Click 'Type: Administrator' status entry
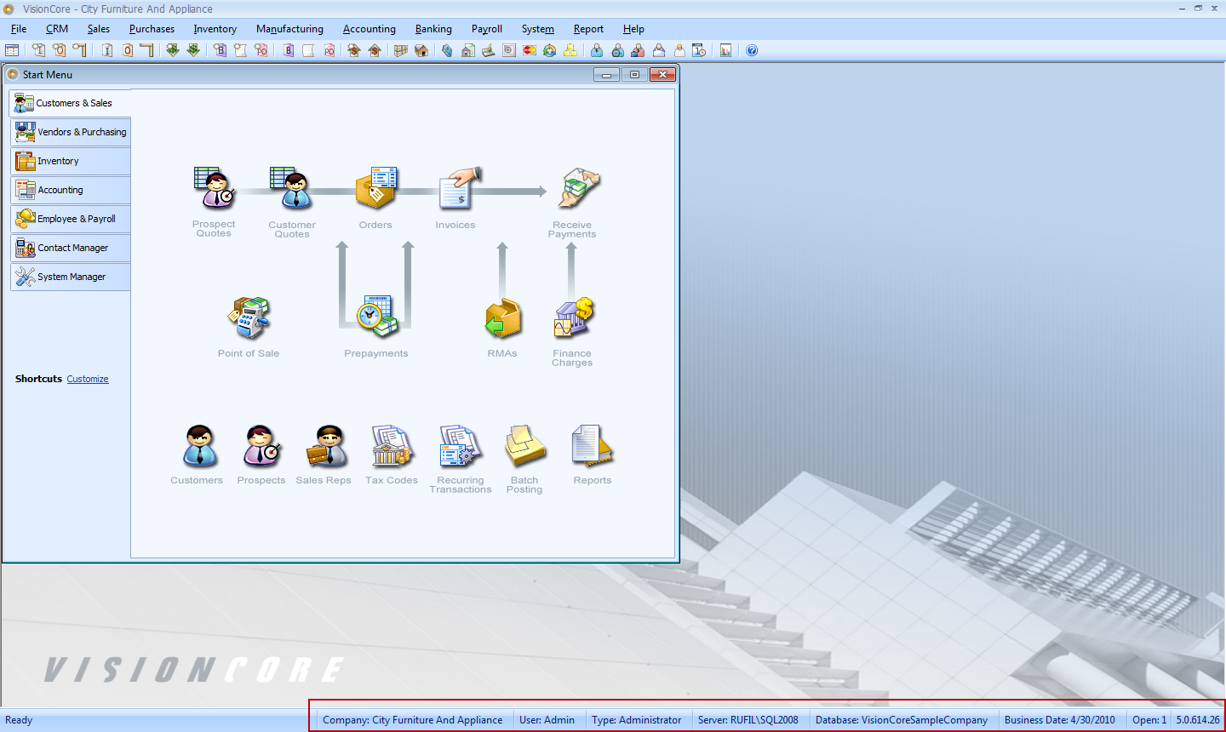The image size is (1226, 732). coord(637,720)
